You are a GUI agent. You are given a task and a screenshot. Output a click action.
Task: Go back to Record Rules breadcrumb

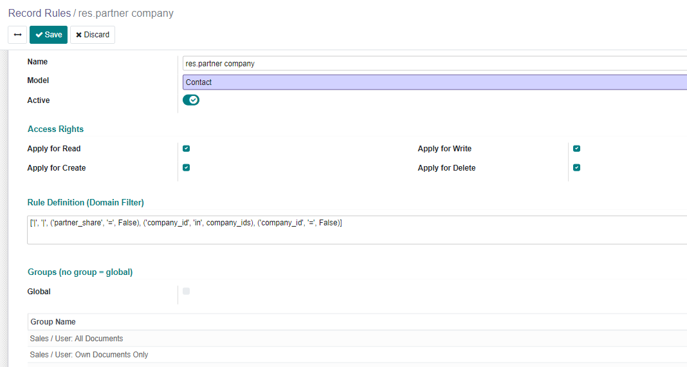pos(39,13)
